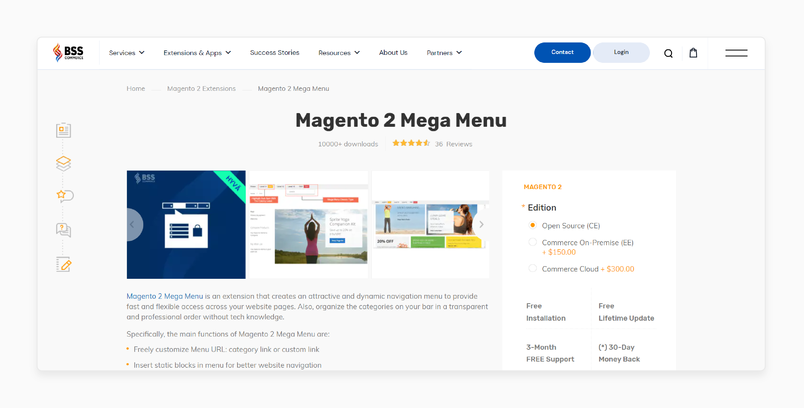Click the next image carousel arrow
Image resolution: width=804 pixels, height=408 pixels.
pos(481,224)
